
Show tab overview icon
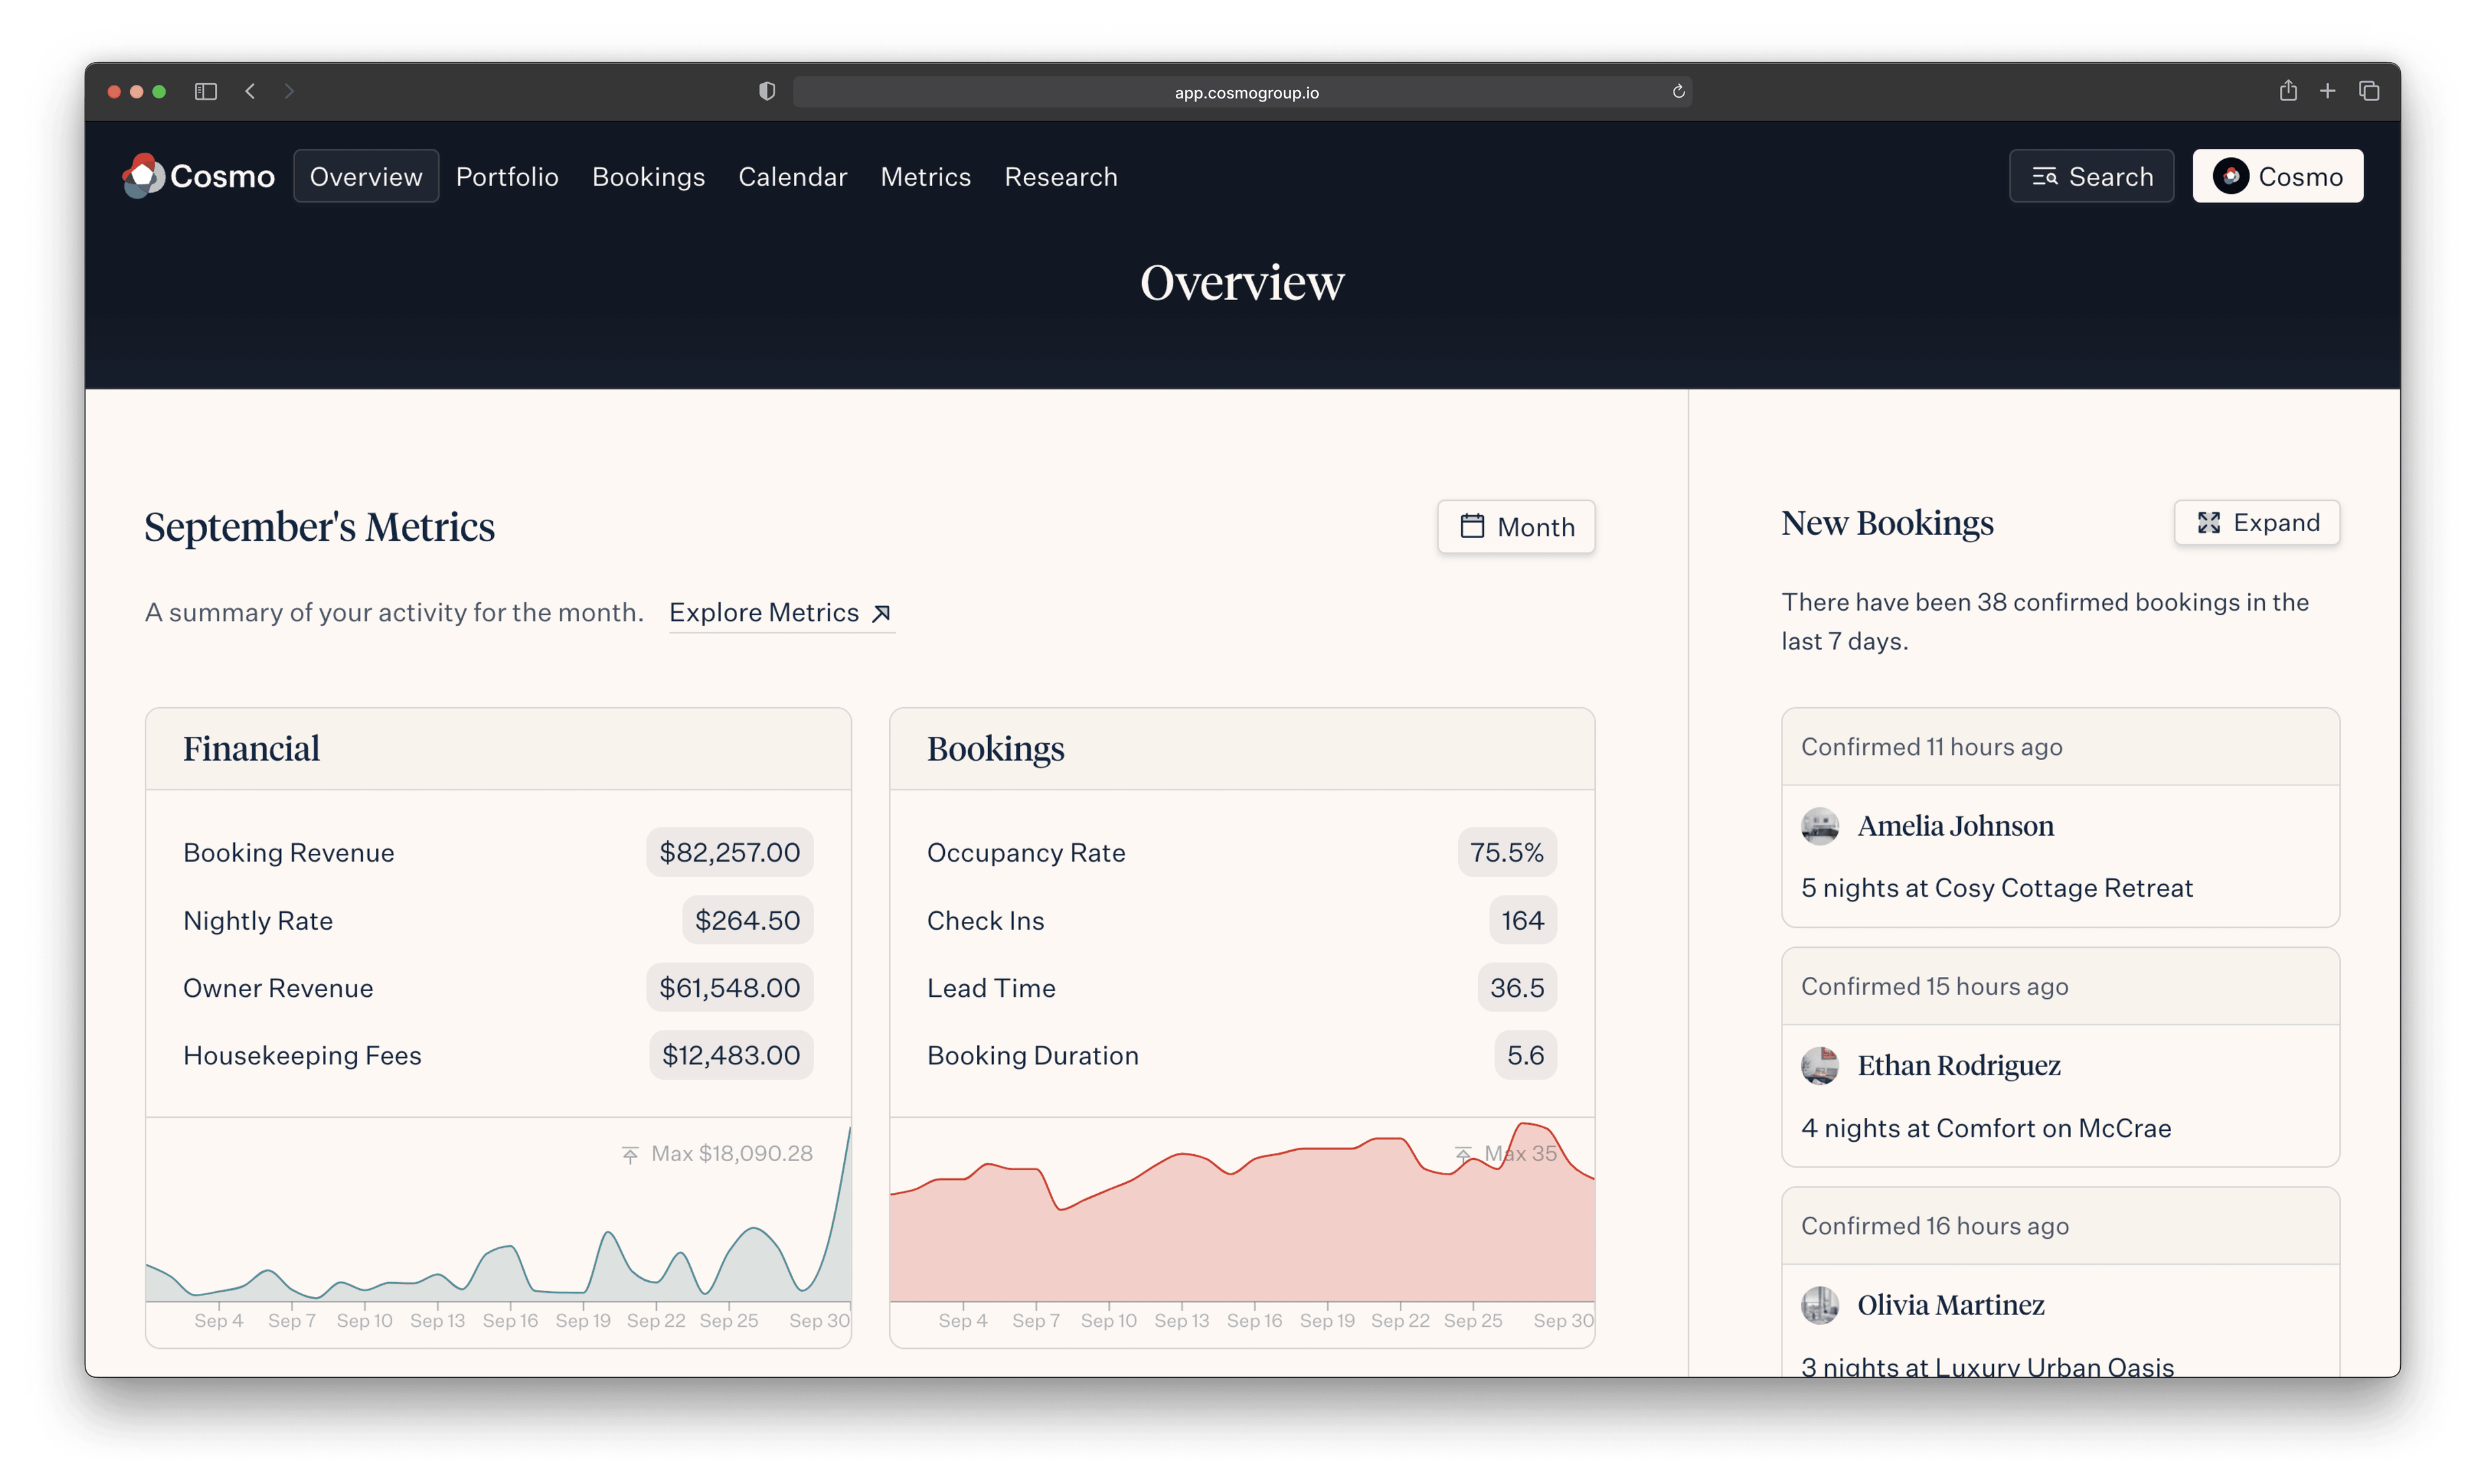pos(2369,92)
